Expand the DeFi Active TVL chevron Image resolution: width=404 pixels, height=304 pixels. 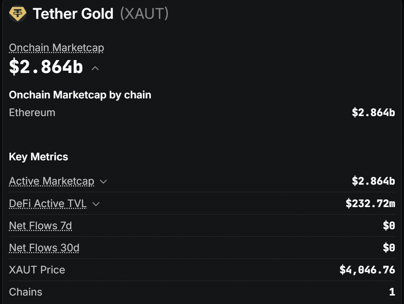pos(96,204)
